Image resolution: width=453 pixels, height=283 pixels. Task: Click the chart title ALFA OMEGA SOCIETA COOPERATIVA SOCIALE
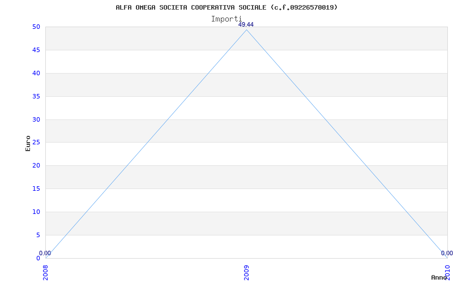[226, 7]
